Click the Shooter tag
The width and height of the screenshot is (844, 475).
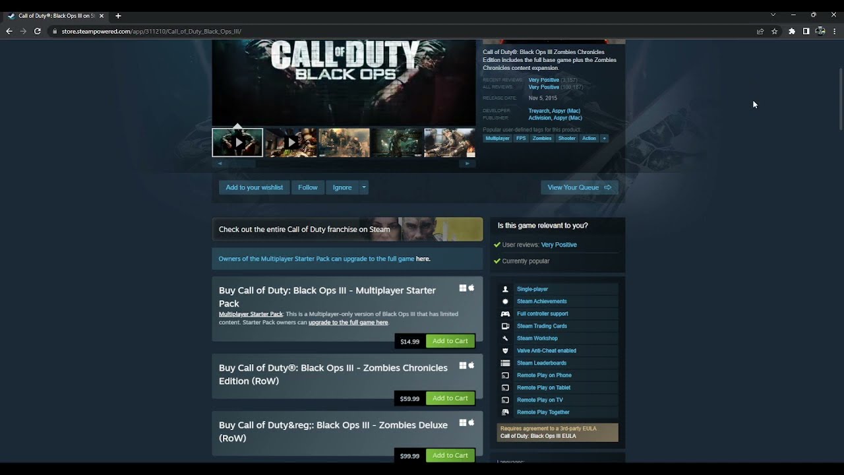coord(567,139)
